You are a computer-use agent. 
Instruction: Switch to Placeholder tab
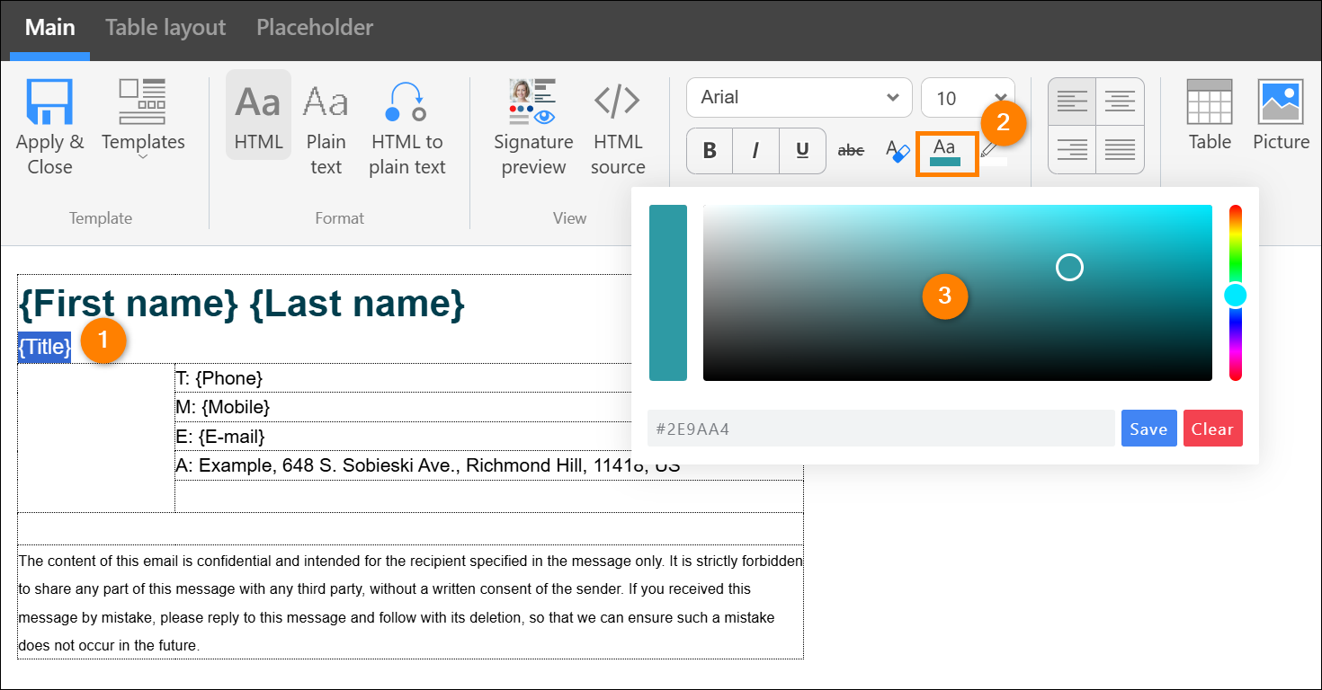(x=315, y=28)
